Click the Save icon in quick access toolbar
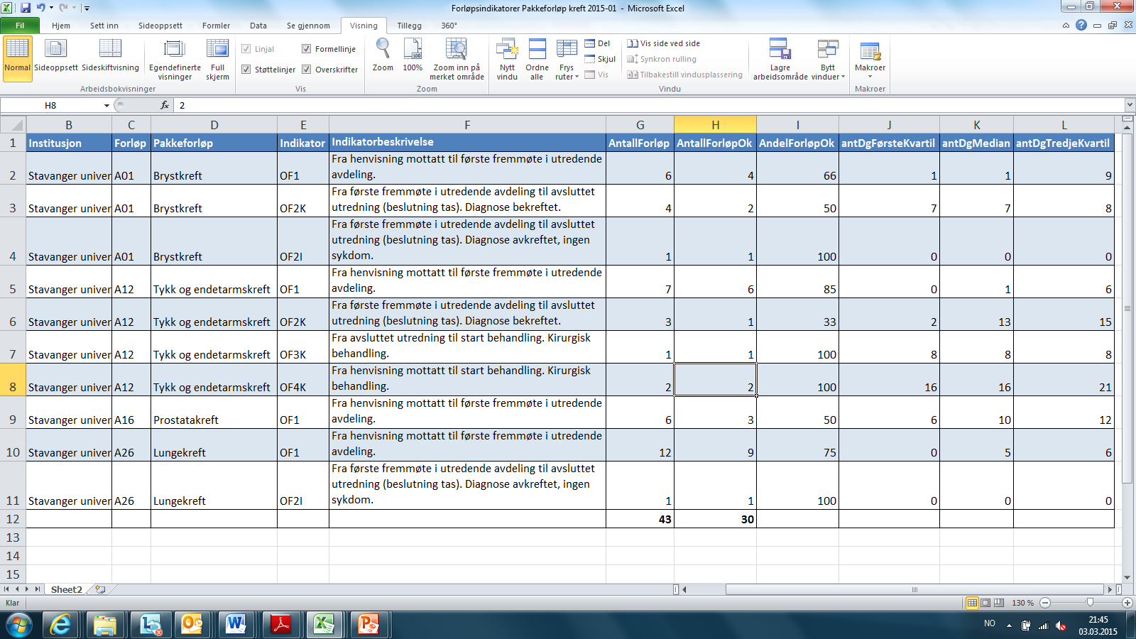This screenshot has width=1136, height=639. [26, 8]
